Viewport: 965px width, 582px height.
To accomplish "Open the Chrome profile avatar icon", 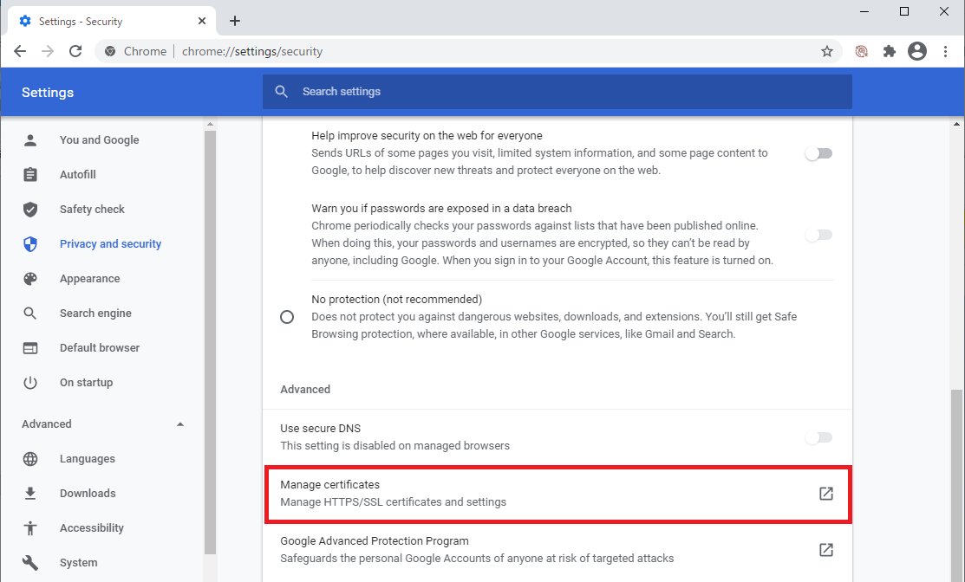I will point(916,51).
